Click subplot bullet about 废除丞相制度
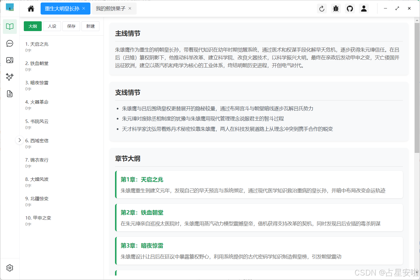 tap(203, 119)
